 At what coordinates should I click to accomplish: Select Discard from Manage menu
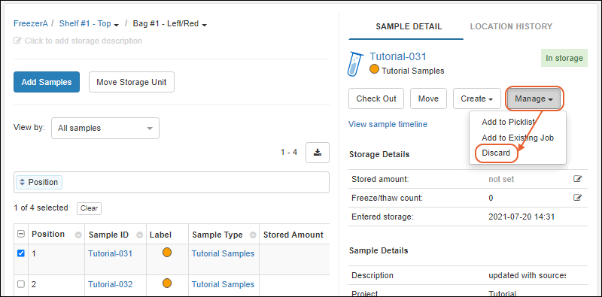(x=496, y=153)
